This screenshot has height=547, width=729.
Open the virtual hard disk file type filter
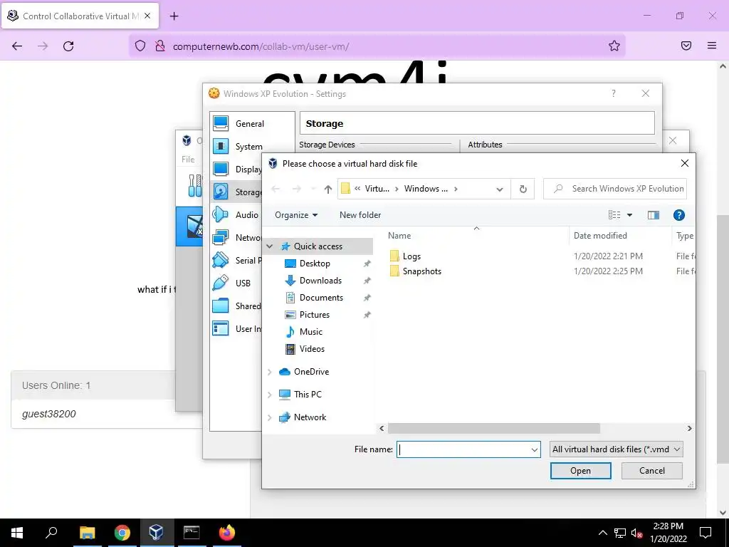616,449
